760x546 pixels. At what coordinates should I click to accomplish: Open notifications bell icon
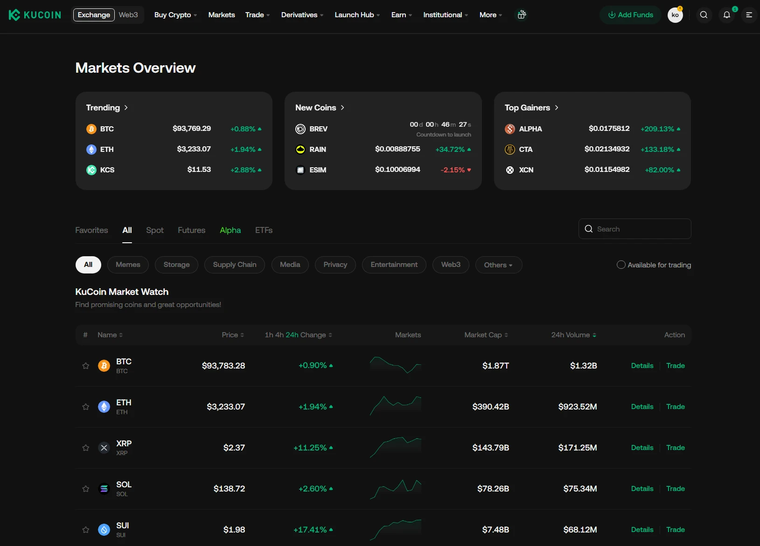click(x=726, y=15)
